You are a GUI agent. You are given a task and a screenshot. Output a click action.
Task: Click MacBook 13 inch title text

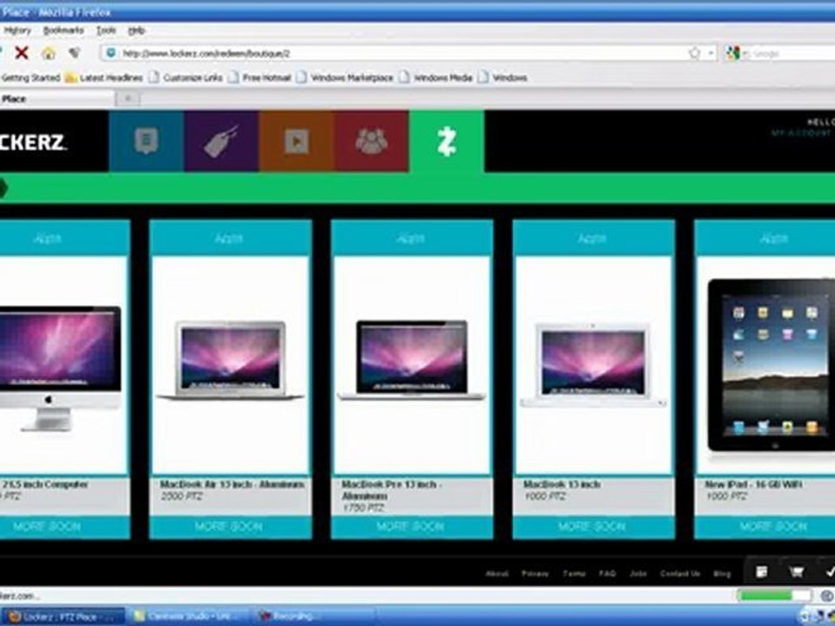click(562, 484)
